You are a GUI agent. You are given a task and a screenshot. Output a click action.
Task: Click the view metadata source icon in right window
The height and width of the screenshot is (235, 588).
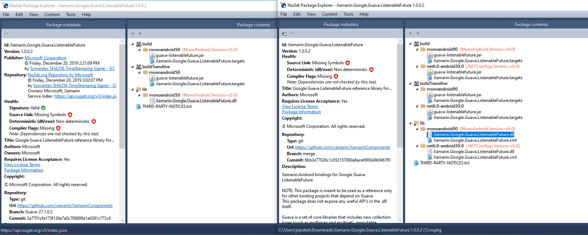coord(292,33)
